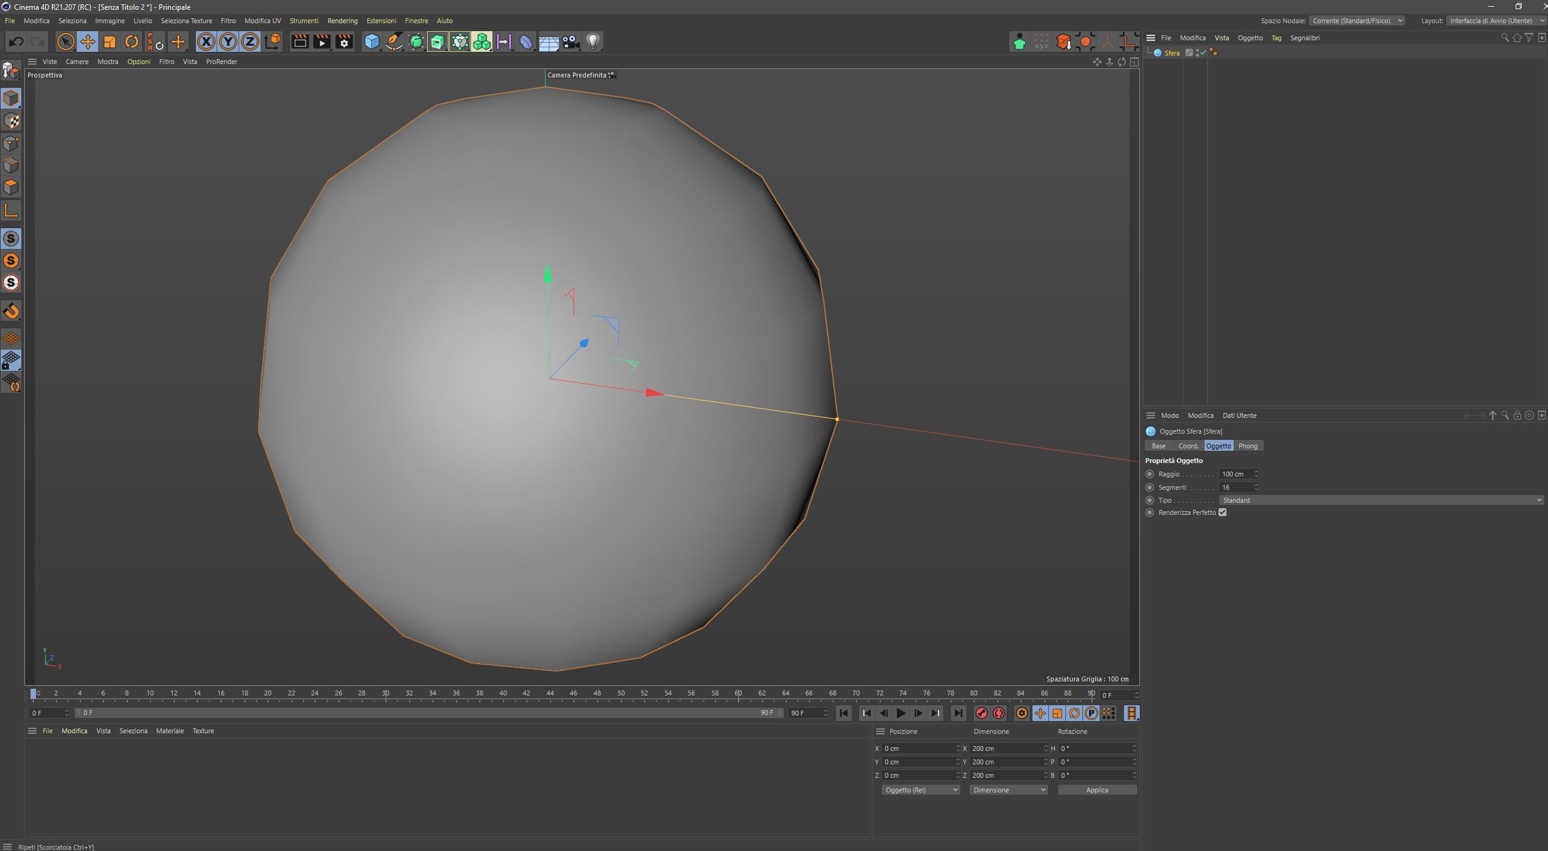Switch to the Phong tab
This screenshot has height=851, width=1548.
pyautogui.click(x=1248, y=446)
